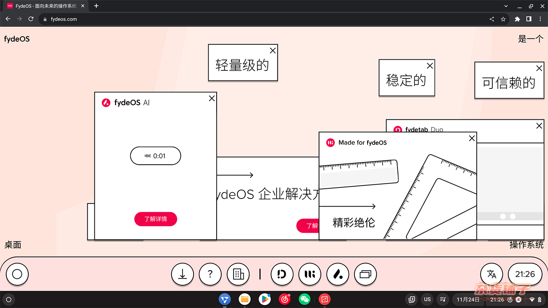Open the green WeChat app in the shelf

pyautogui.click(x=304, y=299)
